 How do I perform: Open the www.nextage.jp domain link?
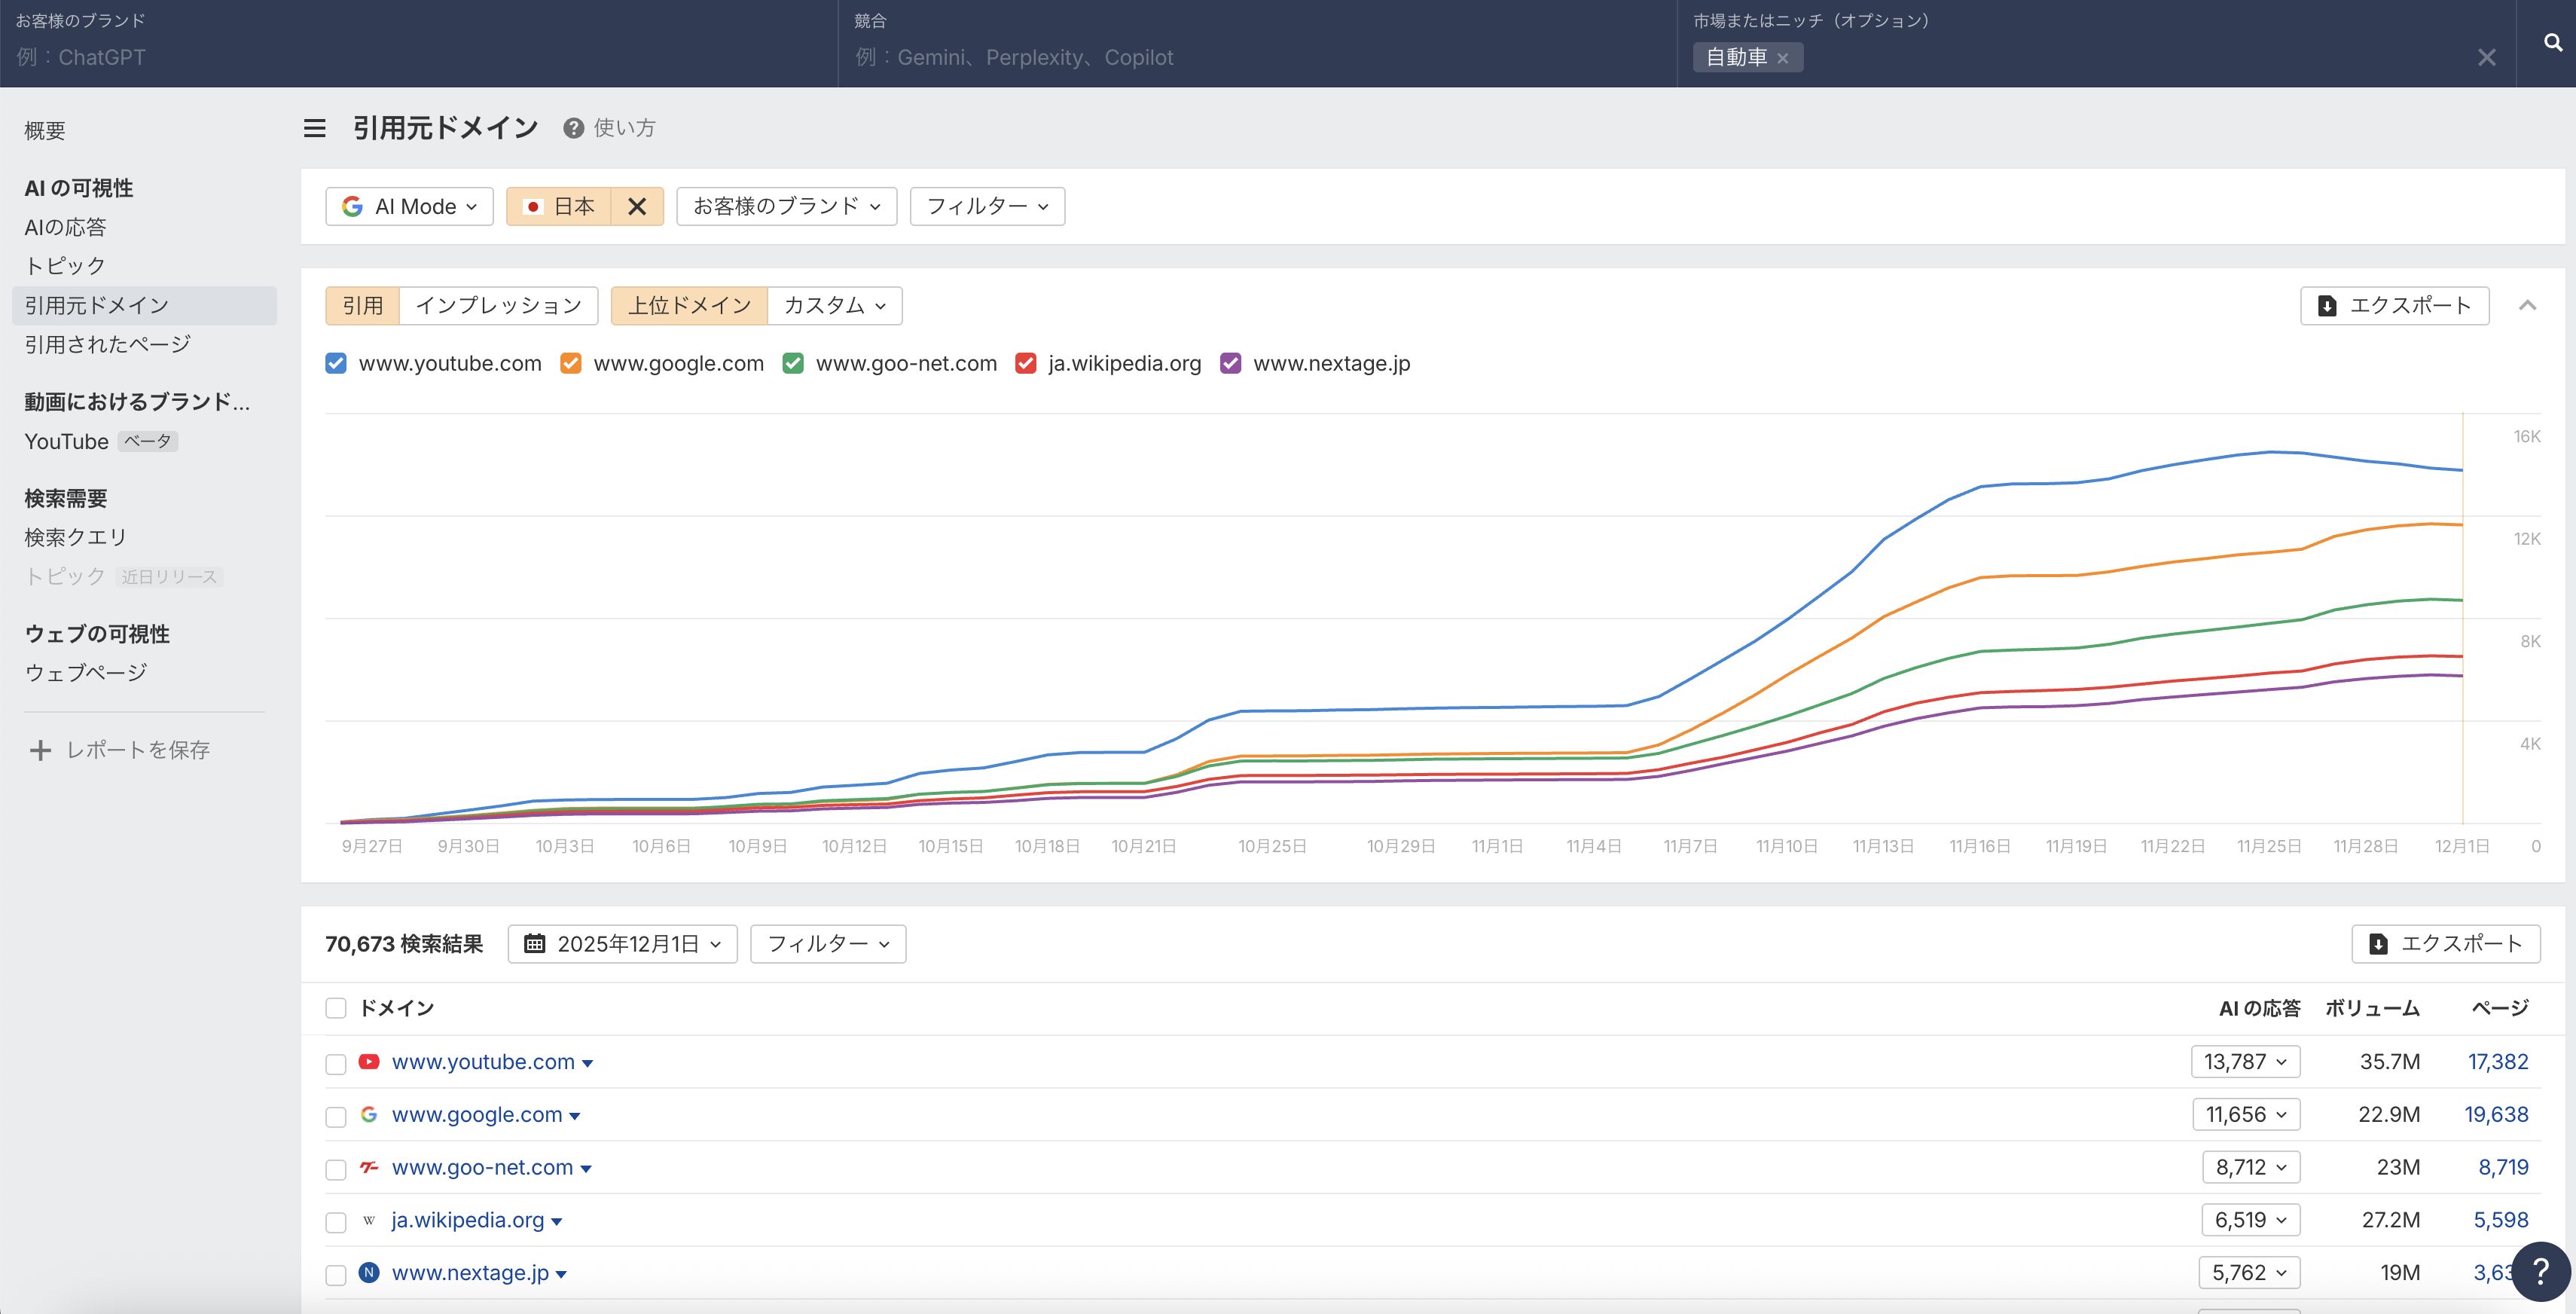tap(470, 1273)
